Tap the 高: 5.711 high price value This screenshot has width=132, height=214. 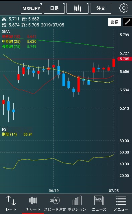point(11,19)
